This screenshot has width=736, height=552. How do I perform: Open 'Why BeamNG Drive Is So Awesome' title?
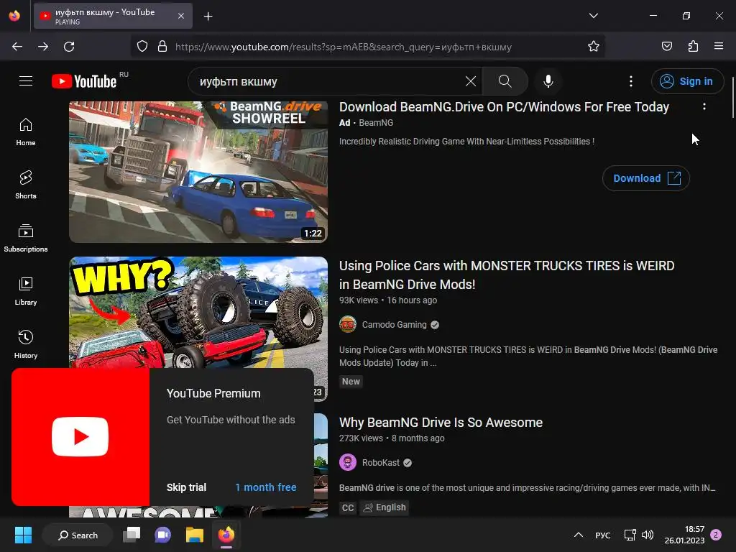click(x=441, y=423)
